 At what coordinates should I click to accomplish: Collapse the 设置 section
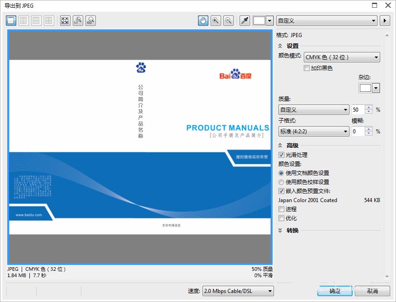[x=280, y=46]
